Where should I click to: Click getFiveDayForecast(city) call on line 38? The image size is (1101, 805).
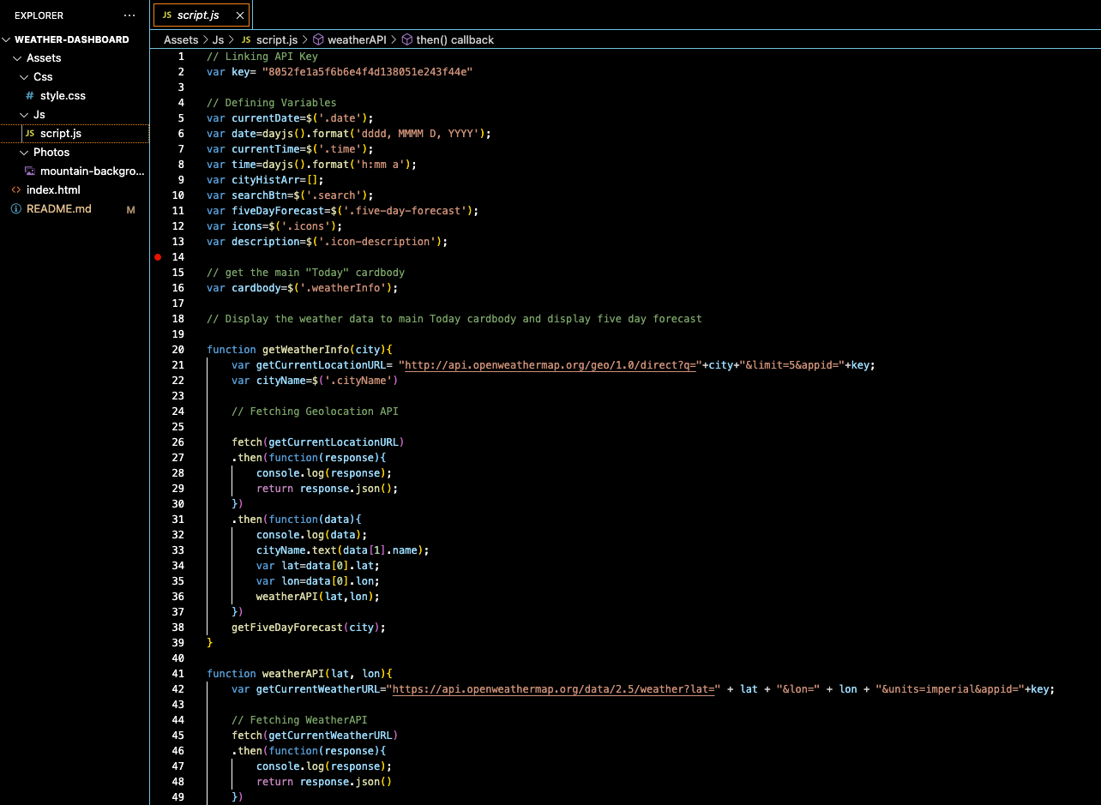[306, 628]
